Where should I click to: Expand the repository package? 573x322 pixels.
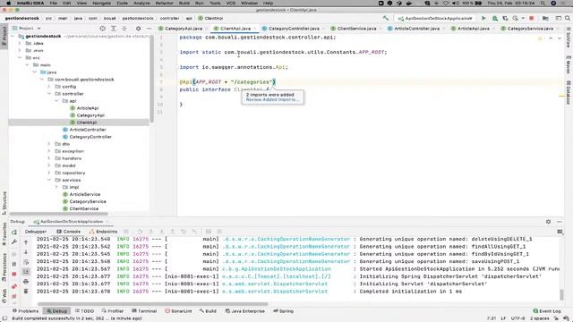click(x=49, y=173)
